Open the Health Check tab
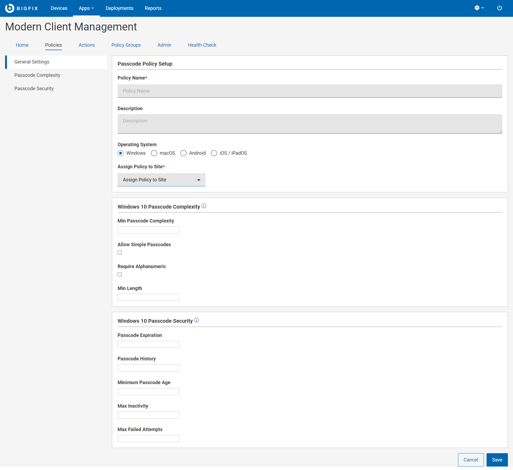This screenshot has width=513, height=470. pos(202,45)
